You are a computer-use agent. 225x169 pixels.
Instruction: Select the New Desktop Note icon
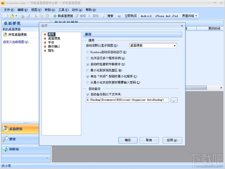coord(55,16)
